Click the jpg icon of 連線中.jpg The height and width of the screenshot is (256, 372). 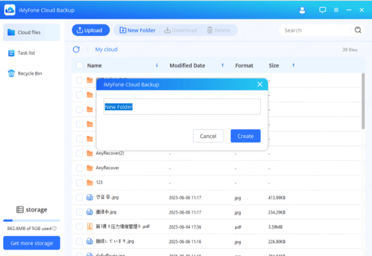coord(90,212)
